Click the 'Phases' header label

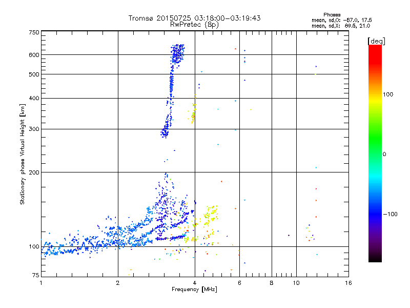tap(332, 15)
